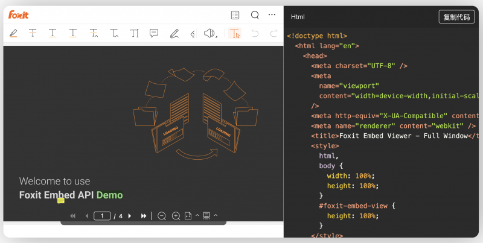483x243 pixels.
Task: Click the Read Aloud speaker icon
Action: pos(210,33)
